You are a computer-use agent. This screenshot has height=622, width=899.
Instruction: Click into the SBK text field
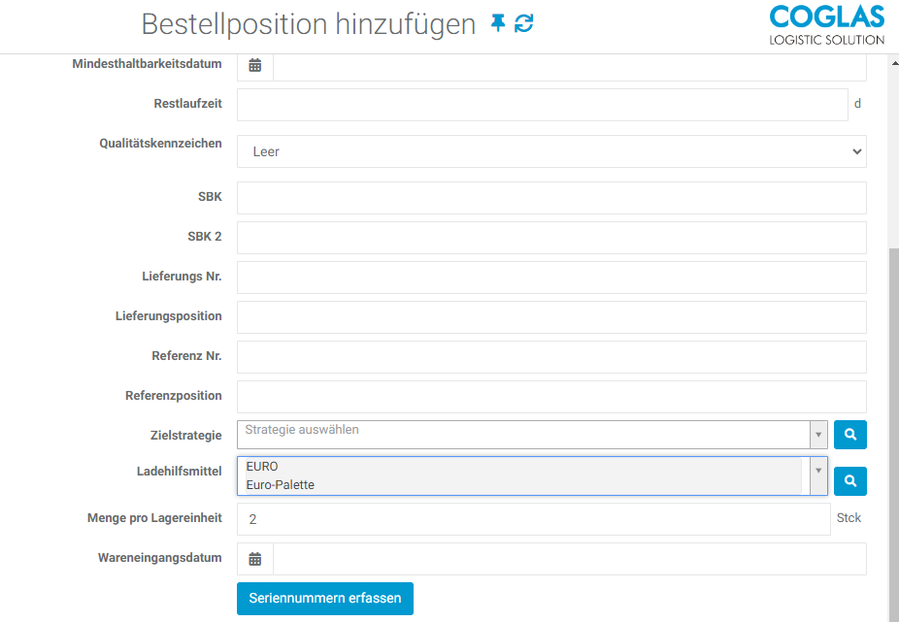(551, 197)
